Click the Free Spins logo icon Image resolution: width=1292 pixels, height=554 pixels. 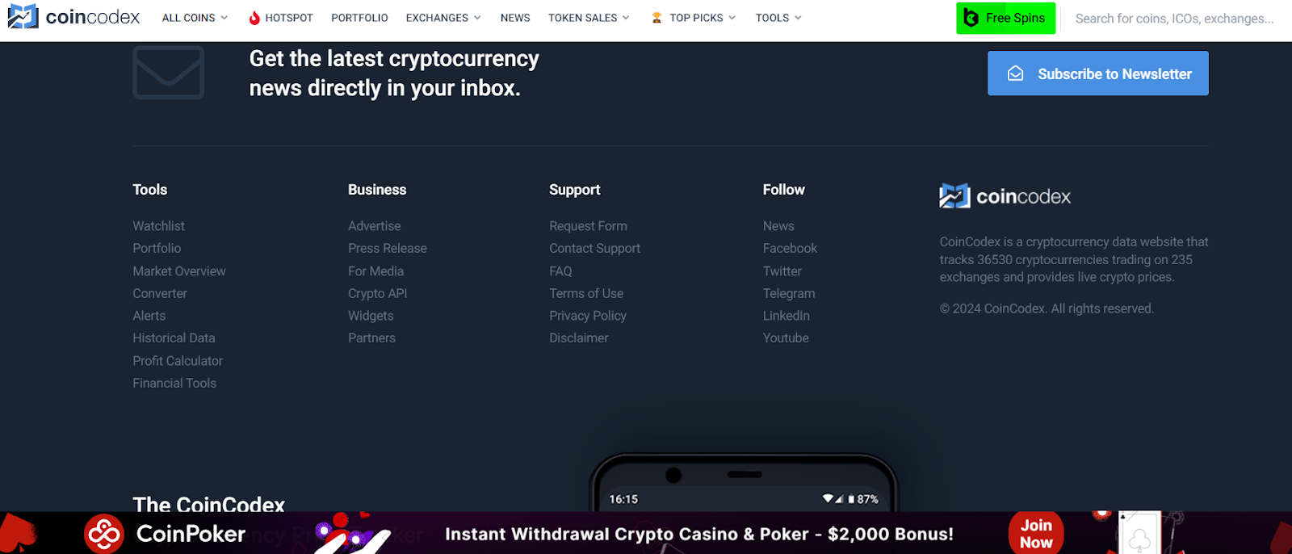[971, 18]
